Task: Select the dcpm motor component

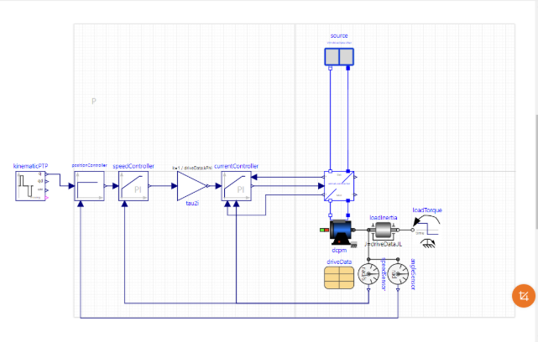Action: [x=340, y=233]
